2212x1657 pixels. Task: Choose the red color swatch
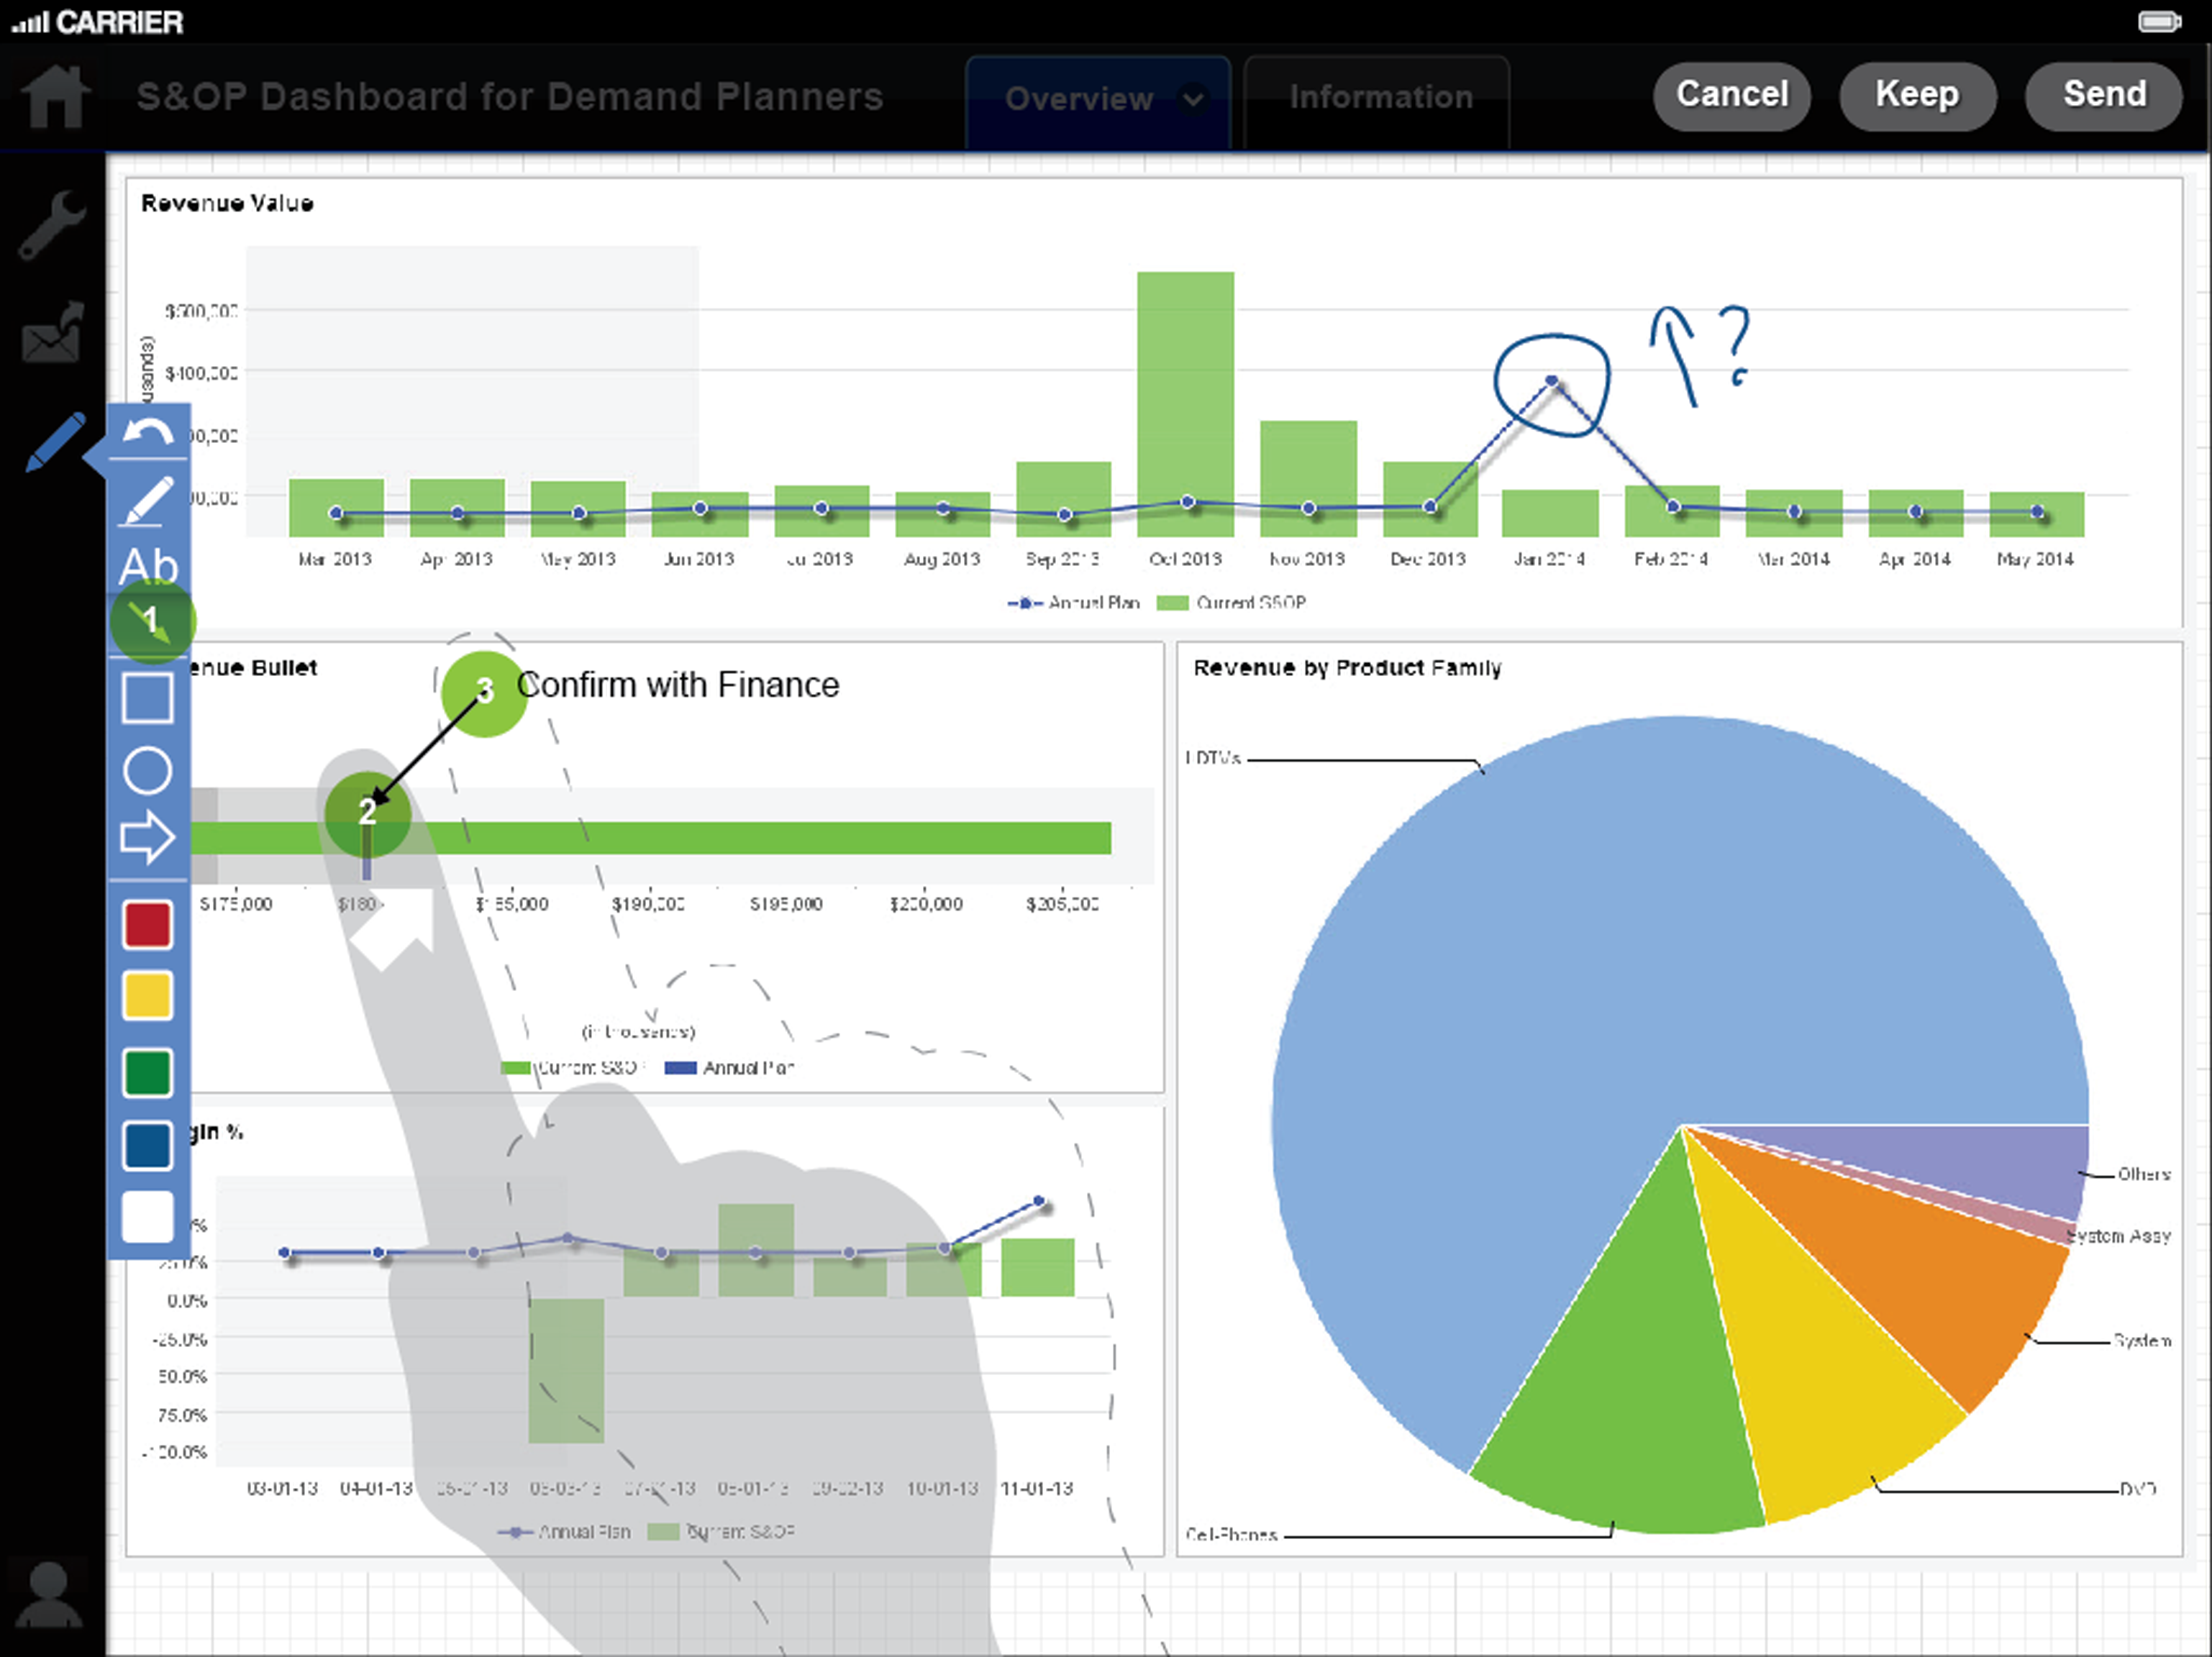click(x=148, y=924)
